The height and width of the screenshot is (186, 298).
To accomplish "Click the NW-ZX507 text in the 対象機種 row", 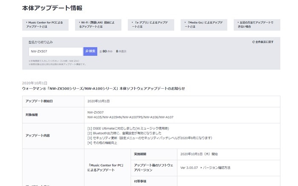I will click(95, 113).
